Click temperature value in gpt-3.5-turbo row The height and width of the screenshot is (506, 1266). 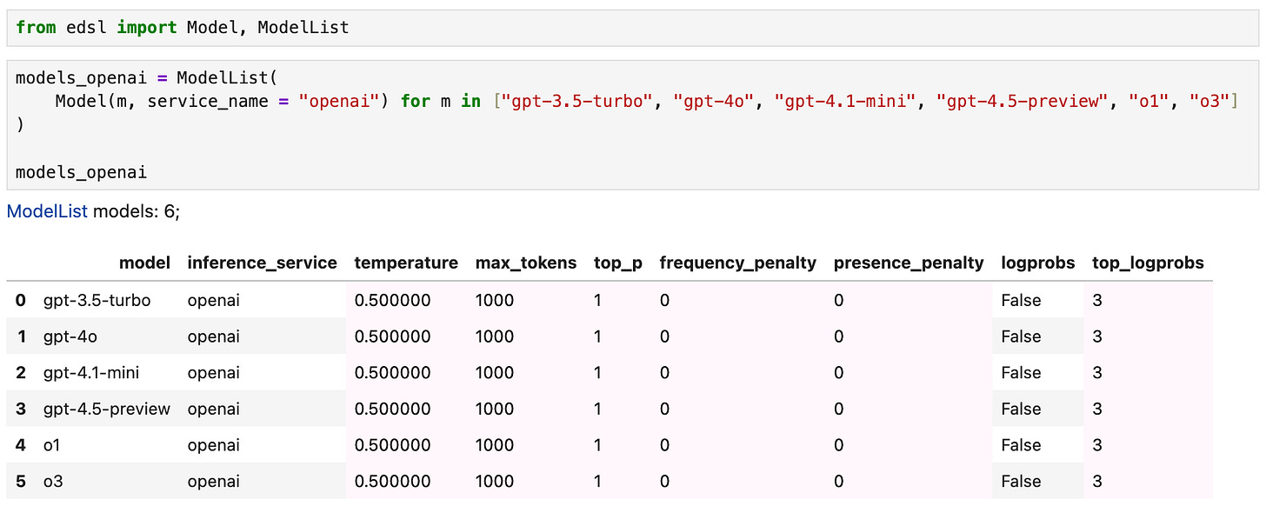coord(392,300)
